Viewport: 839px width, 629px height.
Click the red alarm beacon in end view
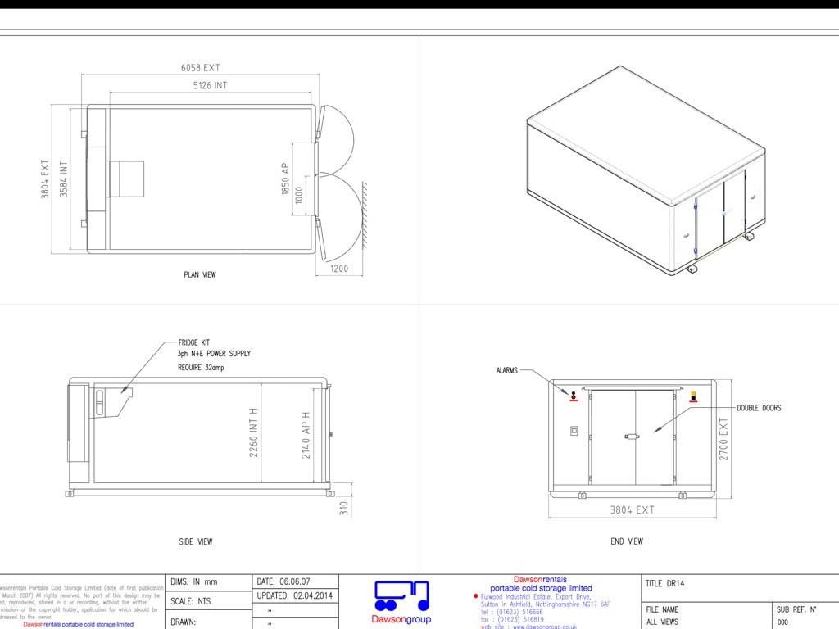tap(574, 396)
